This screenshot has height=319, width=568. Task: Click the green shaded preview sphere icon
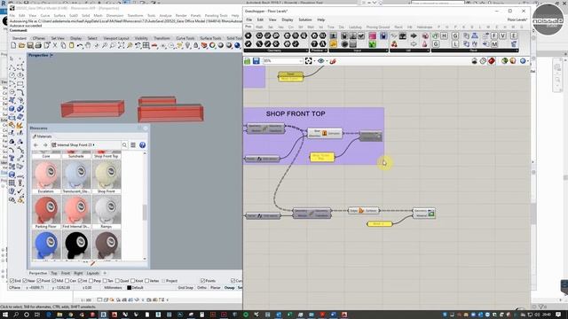click(505, 61)
